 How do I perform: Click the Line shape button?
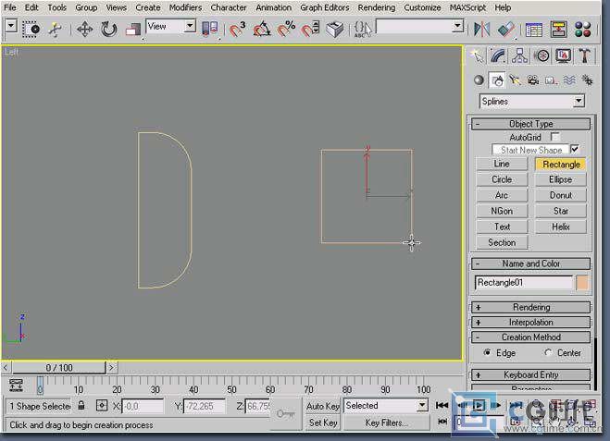click(502, 164)
